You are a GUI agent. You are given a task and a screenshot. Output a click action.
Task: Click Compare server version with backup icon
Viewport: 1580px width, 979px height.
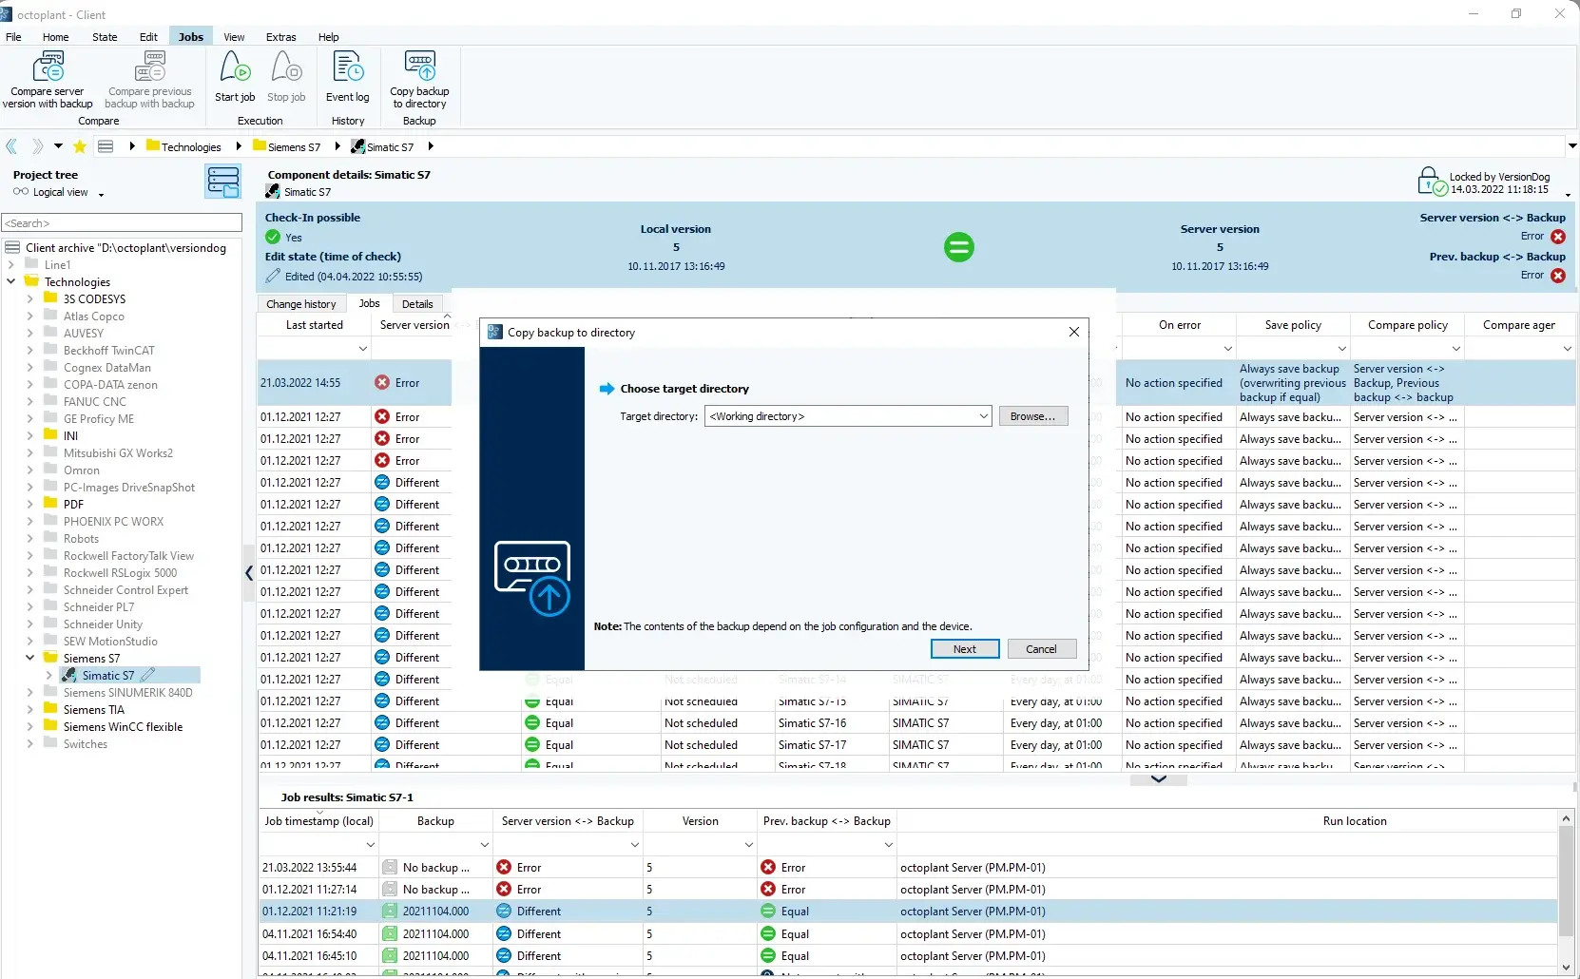(x=48, y=67)
